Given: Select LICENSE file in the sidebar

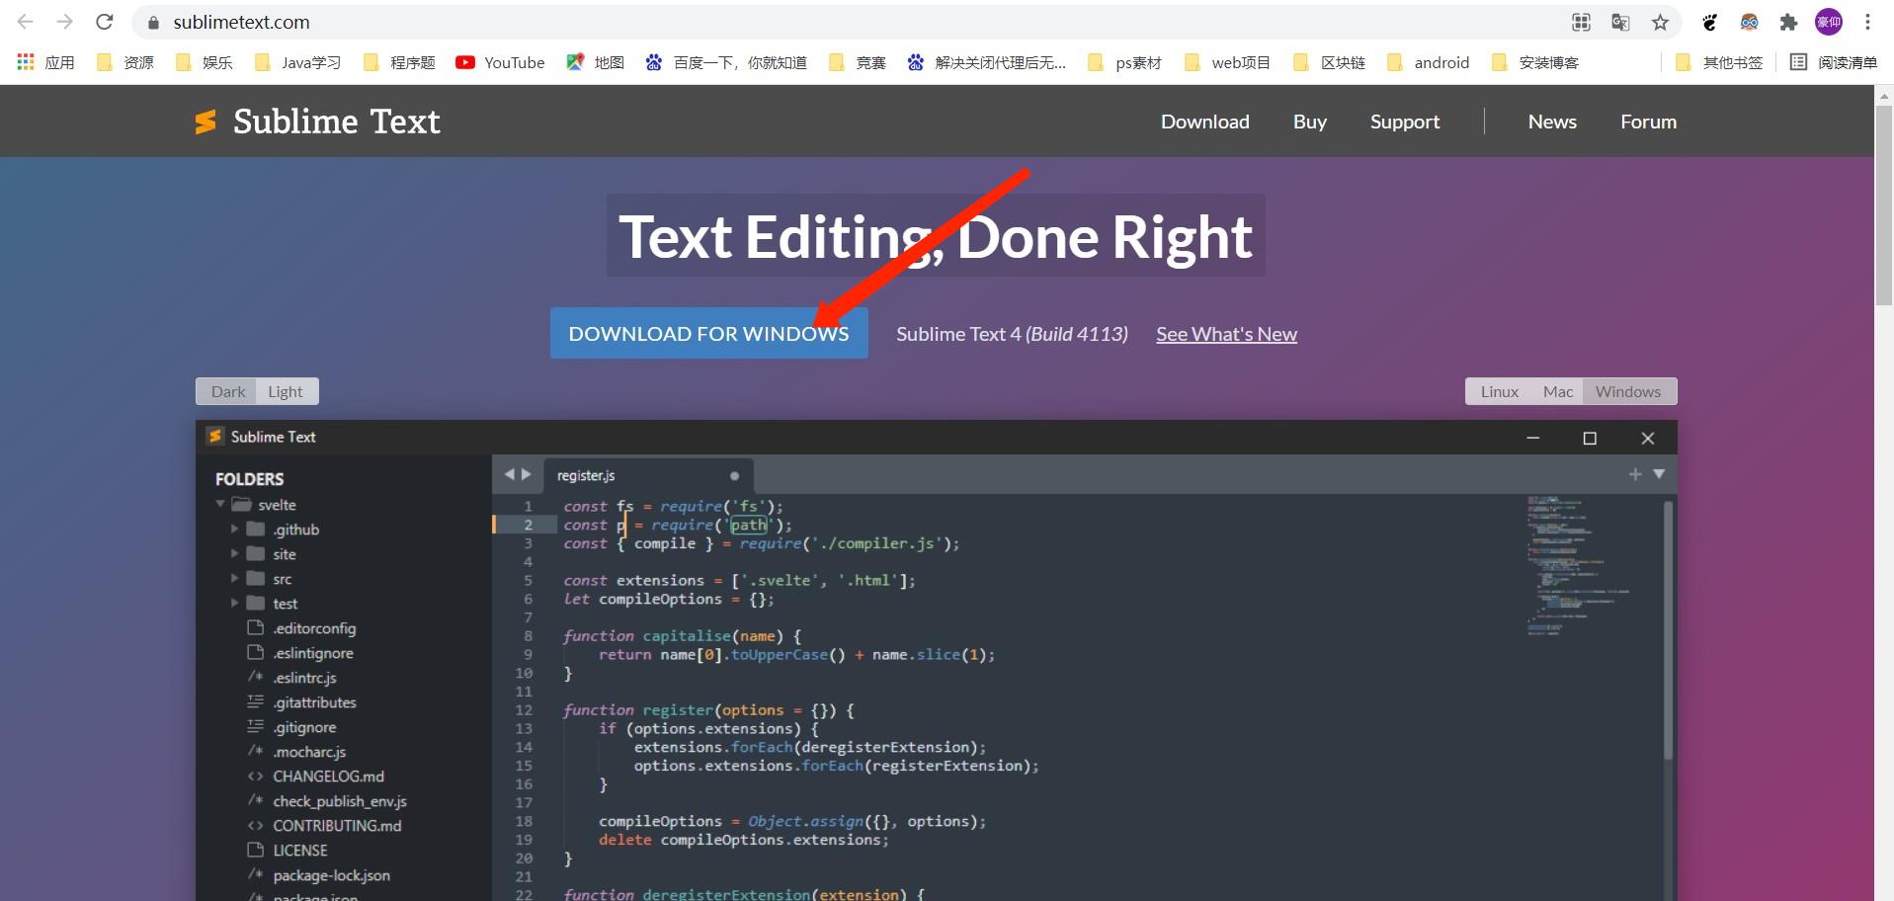Looking at the screenshot, I should (299, 850).
